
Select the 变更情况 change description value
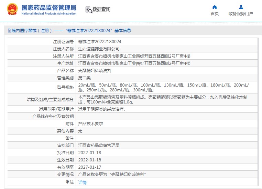coord(112,175)
